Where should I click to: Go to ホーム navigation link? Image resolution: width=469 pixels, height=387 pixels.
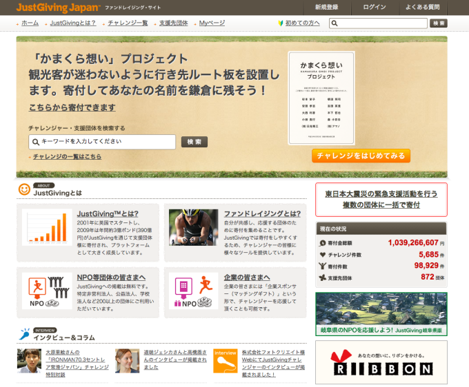coord(30,23)
